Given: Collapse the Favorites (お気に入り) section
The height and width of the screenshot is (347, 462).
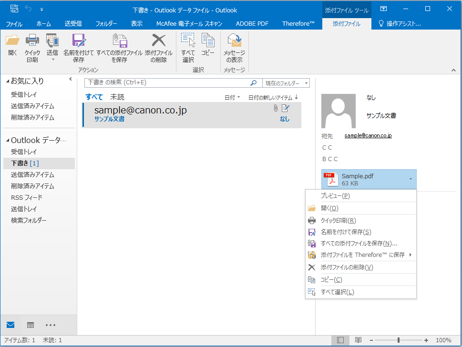Looking at the screenshot, I should [x=8, y=81].
